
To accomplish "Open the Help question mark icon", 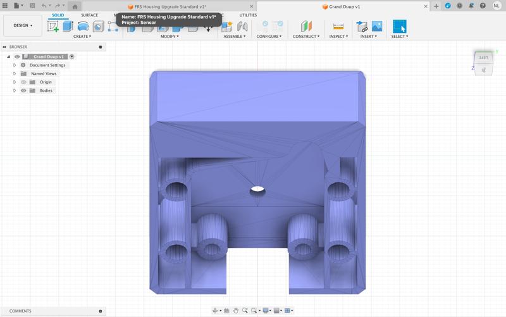I will (x=483, y=6).
